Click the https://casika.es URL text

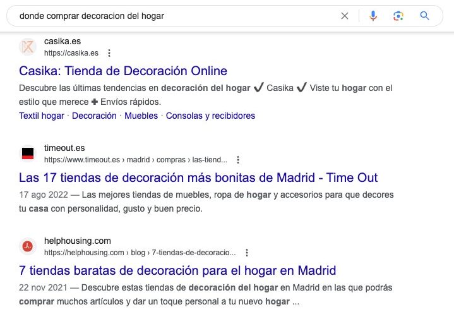[x=71, y=53]
